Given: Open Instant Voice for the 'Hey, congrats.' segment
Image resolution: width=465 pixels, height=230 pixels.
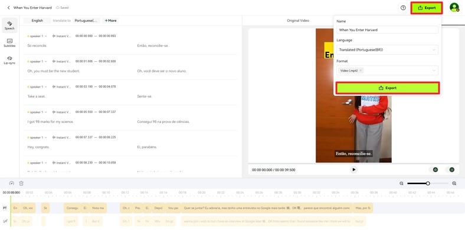Looking at the screenshot, I should click(62, 138).
